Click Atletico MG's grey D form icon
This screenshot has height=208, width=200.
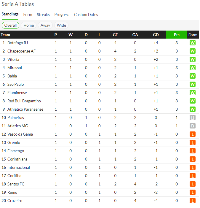coord(193,126)
